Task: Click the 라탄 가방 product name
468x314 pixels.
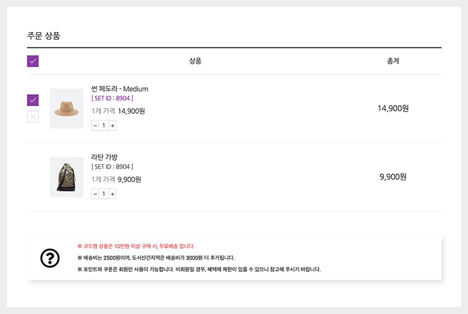Action: [104, 157]
